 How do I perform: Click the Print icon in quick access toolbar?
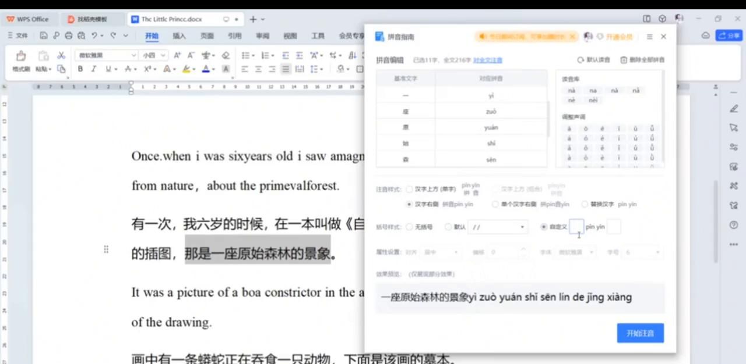[x=69, y=35]
